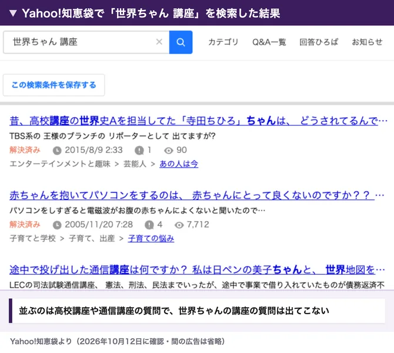394x353 pixels.
Task: Click the エンターテインメントと趣味 breadcrumb text
Action: coord(60,164)
